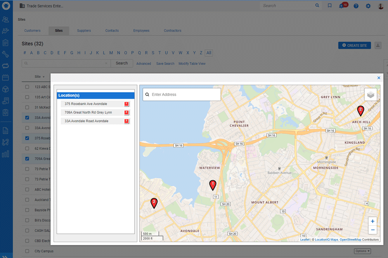Sort by the Site column arrow
Viewport: 388px width, 258px height.
pos(43,77)
